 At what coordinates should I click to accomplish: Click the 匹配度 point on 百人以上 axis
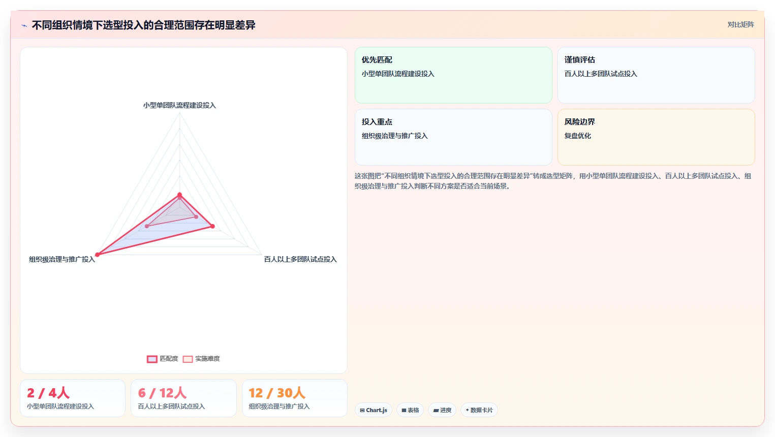click(x=212, y=226)
